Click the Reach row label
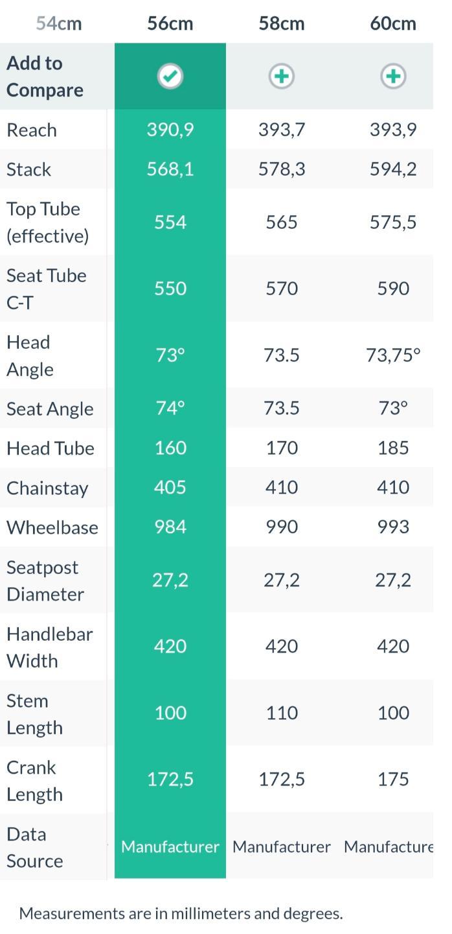The image size is (452, 934). 32,130
